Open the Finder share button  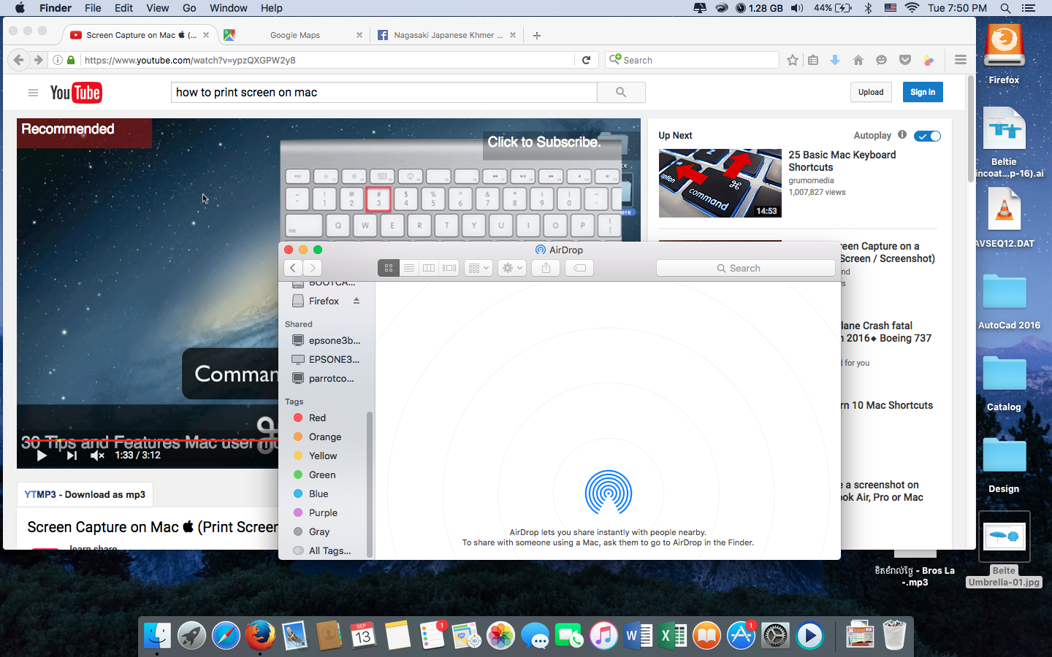(546, 268)
